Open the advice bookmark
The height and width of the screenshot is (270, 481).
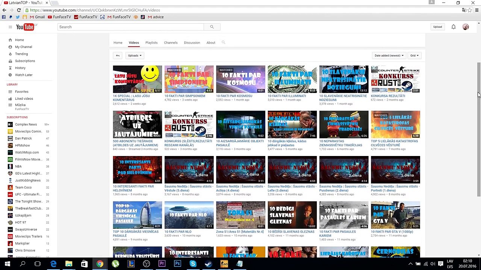point(156,17)
